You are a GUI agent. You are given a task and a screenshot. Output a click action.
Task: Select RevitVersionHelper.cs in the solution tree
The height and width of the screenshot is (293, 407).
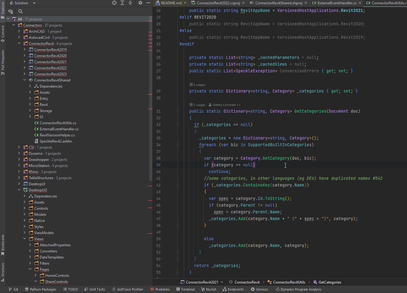coord(57,135)
